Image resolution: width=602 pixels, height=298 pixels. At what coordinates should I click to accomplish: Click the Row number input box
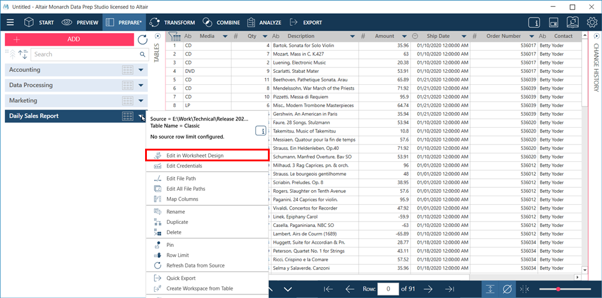click(x=388, y=289)
